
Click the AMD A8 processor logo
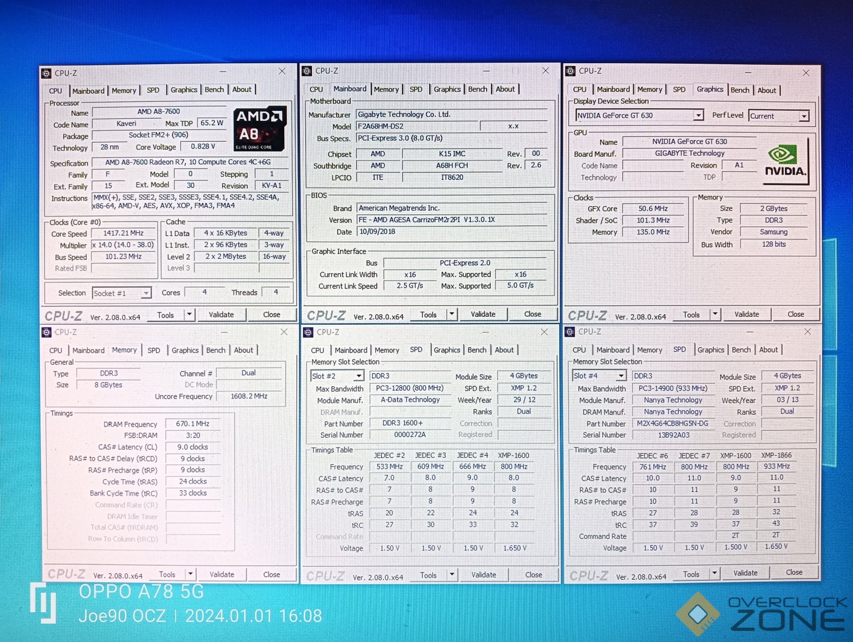click(x=260, y=128)
